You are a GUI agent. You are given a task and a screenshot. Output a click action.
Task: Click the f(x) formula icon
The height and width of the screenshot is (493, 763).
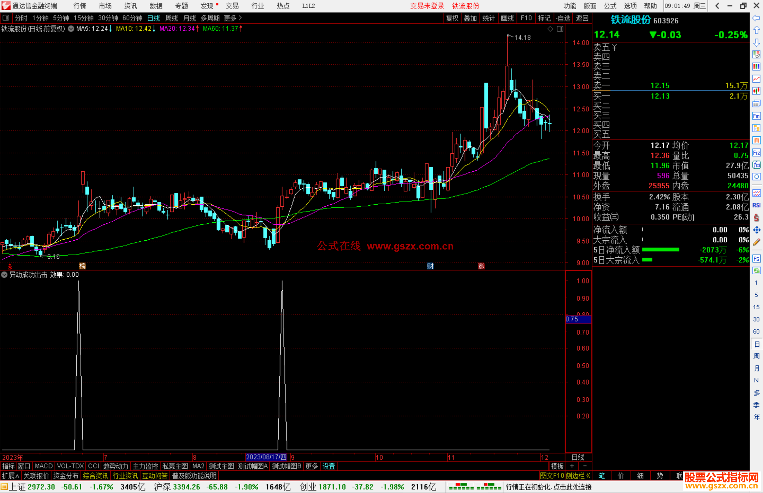756,165
